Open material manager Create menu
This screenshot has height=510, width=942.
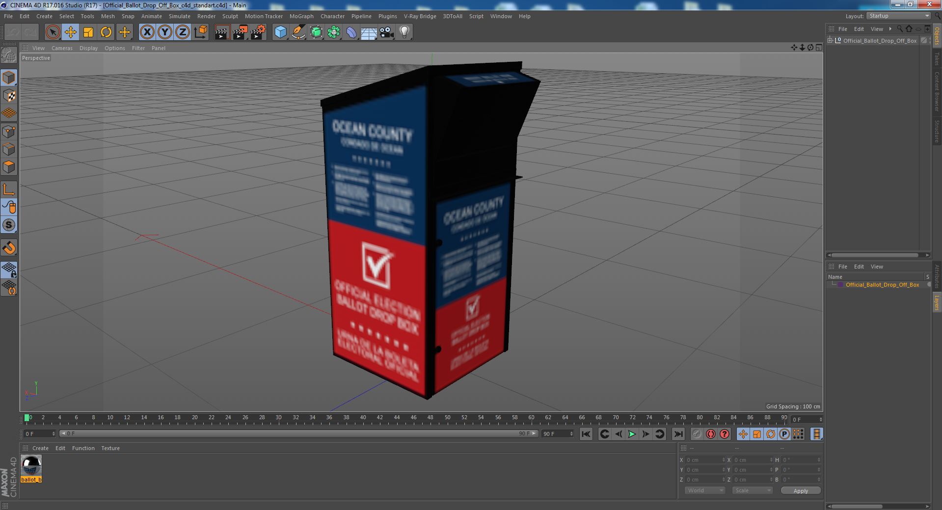pyautogui.click(x=40, y=448)
